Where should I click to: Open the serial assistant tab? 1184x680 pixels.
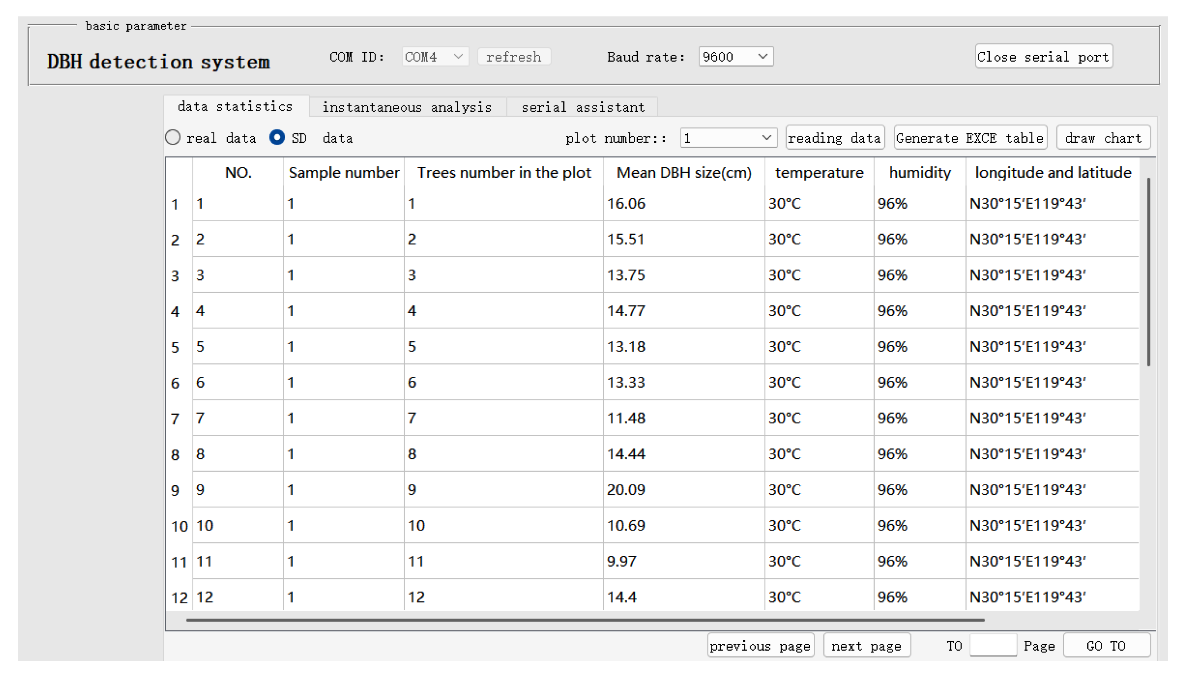[x=583, y=108]
